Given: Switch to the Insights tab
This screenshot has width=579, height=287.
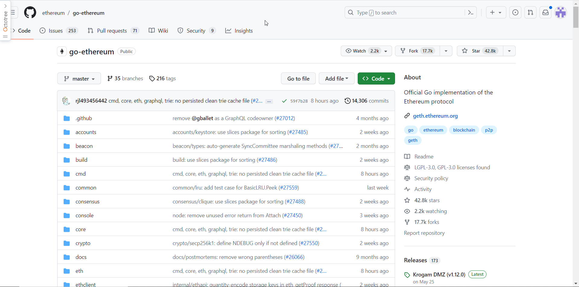Looking at the screenshot, I should pyautogui.click(x=239, y=31).
